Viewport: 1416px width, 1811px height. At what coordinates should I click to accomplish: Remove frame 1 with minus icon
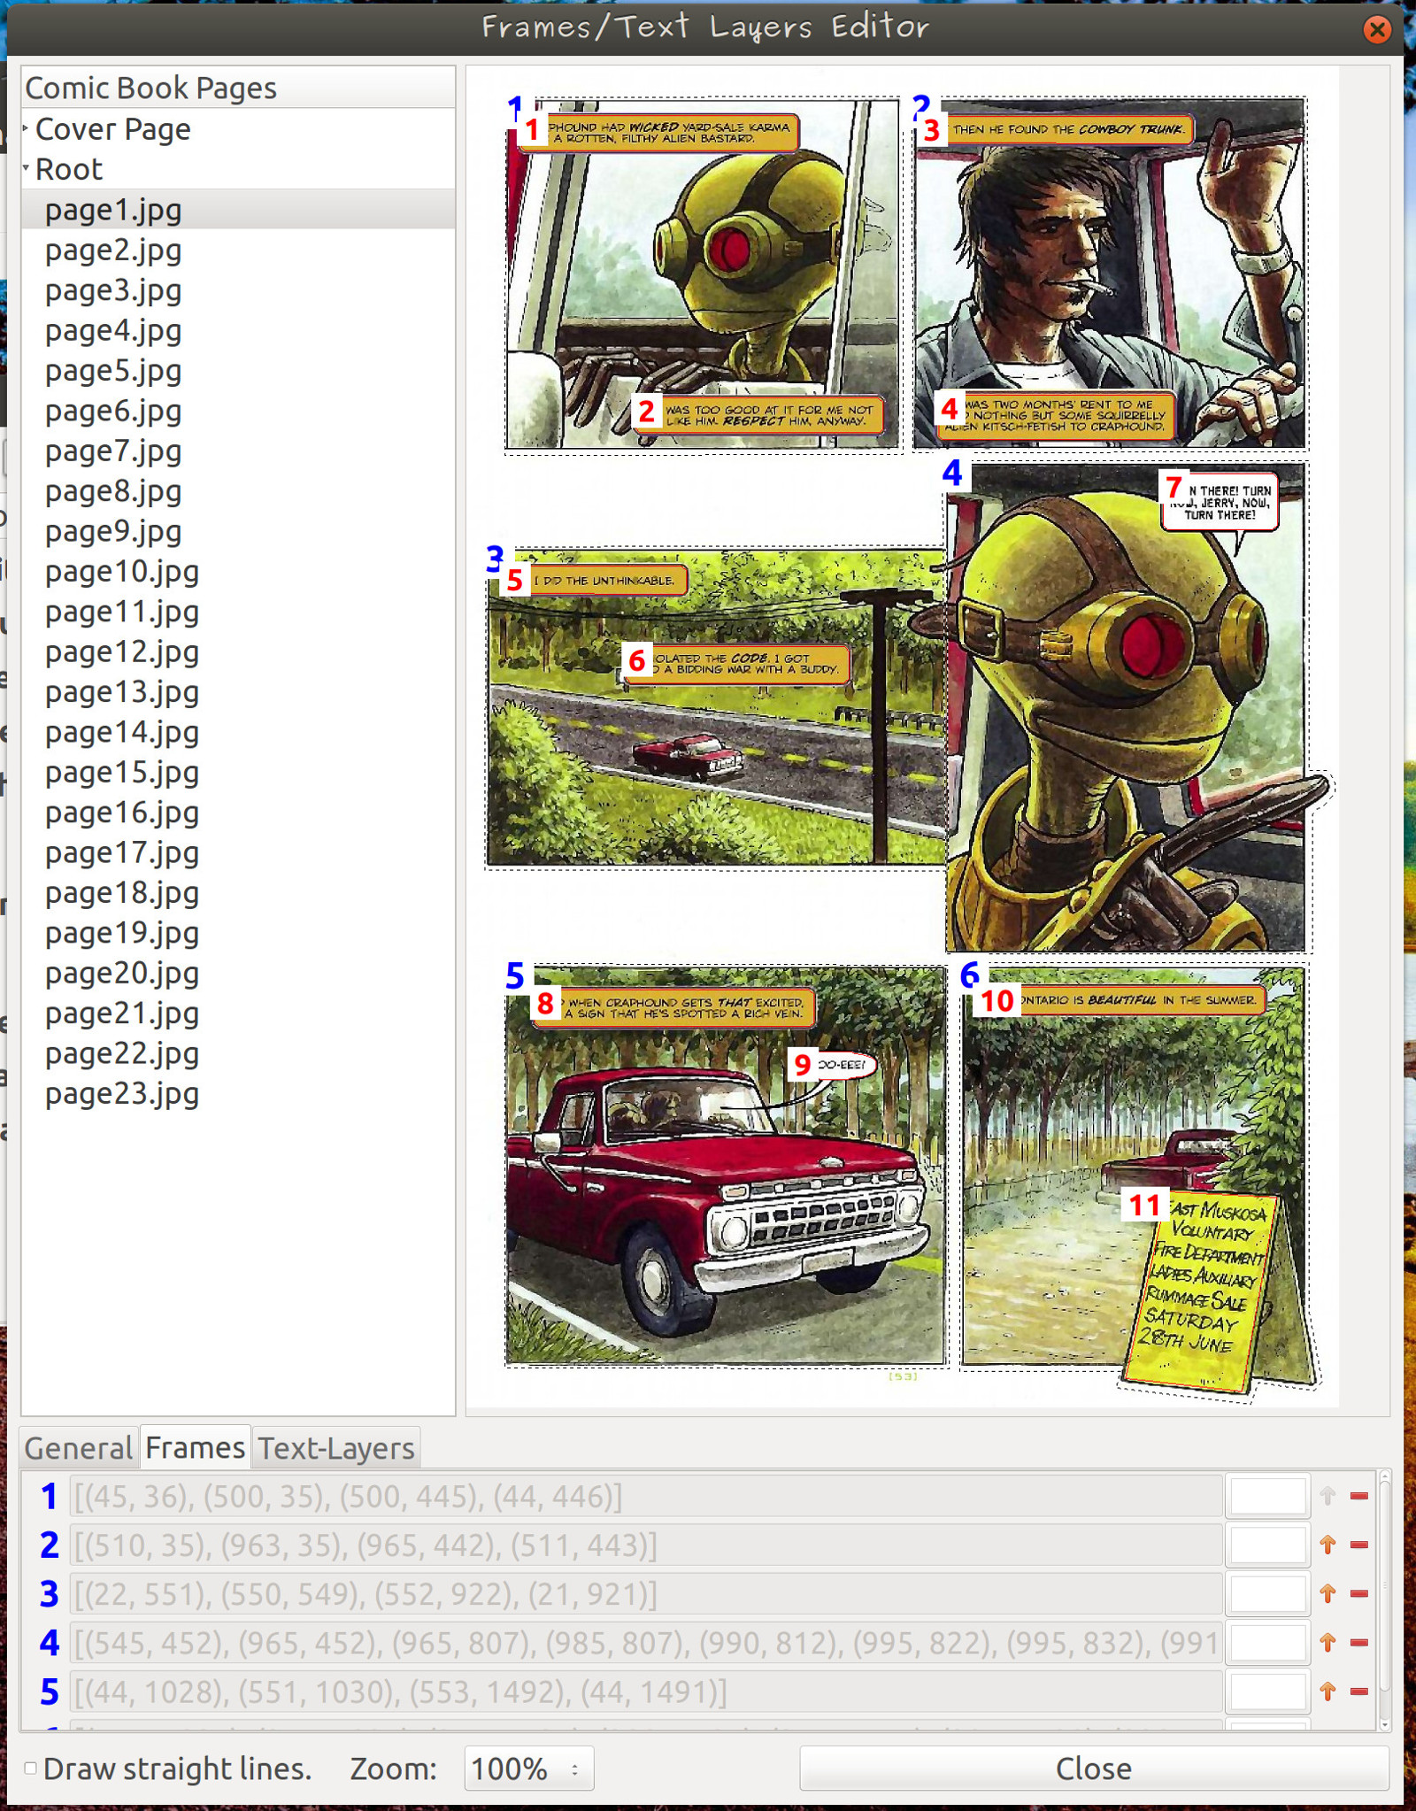pos(1359,1496)
